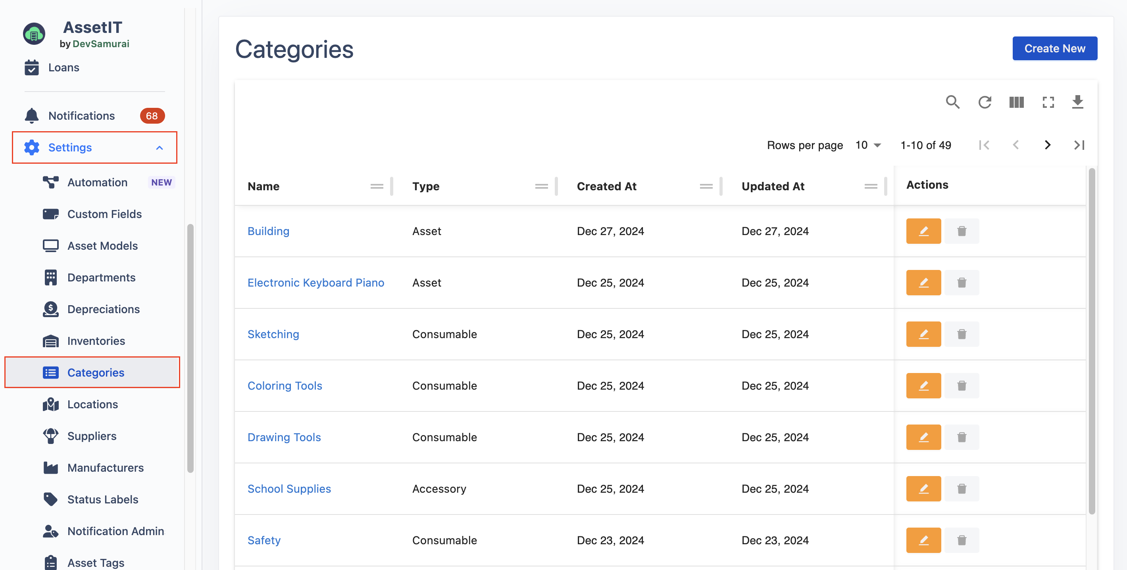Delete the Electronic Keyboard Piano category

(x=961, y=282)
